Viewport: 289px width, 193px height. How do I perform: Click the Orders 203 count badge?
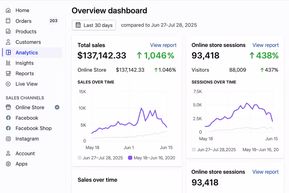(x=53, y=21)
